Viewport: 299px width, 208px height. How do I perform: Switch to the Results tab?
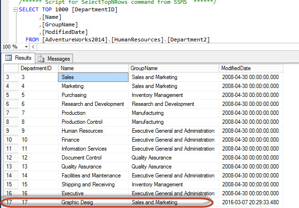coord(18,58)
